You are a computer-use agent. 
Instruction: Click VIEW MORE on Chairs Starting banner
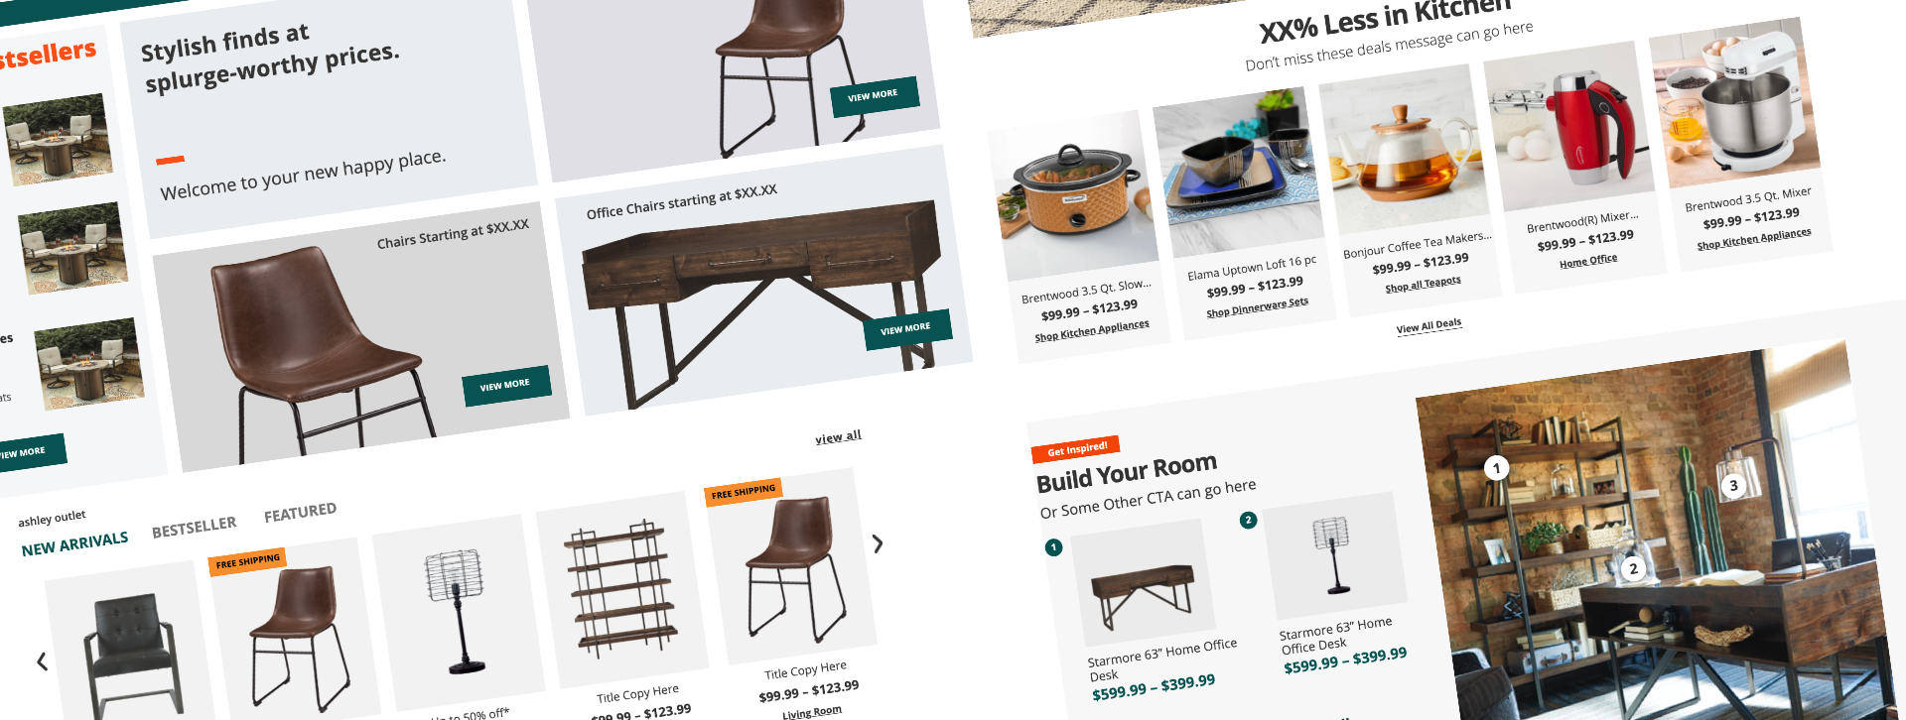(x=505, y=385)
